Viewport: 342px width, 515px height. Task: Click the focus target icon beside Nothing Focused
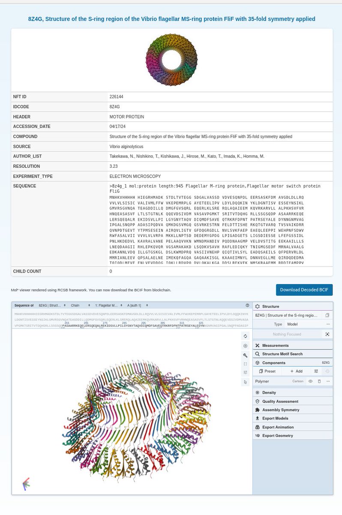[x=327, y=334]
